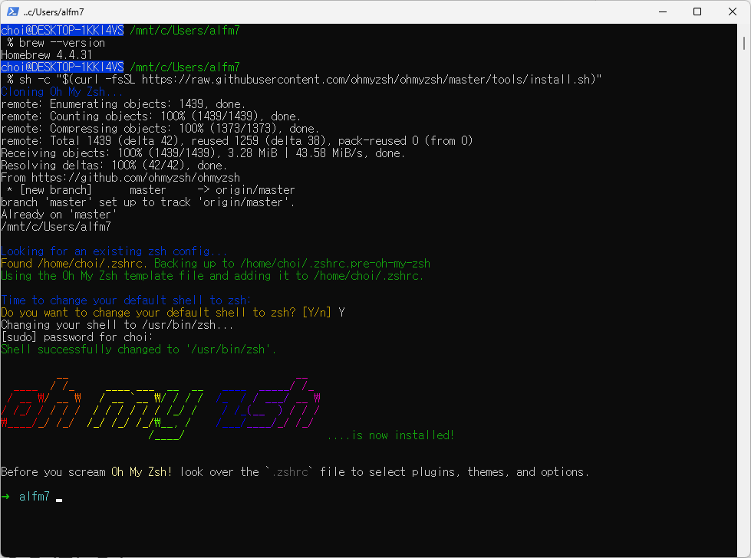Image resolution: width=751 pixels, height=558 pixels.
Task: Click 'Time to change your default shell' line
Action: (126, 300)
